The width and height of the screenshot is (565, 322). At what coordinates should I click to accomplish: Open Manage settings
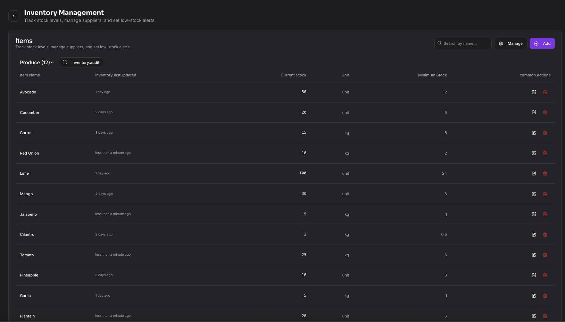coord(510,43)
